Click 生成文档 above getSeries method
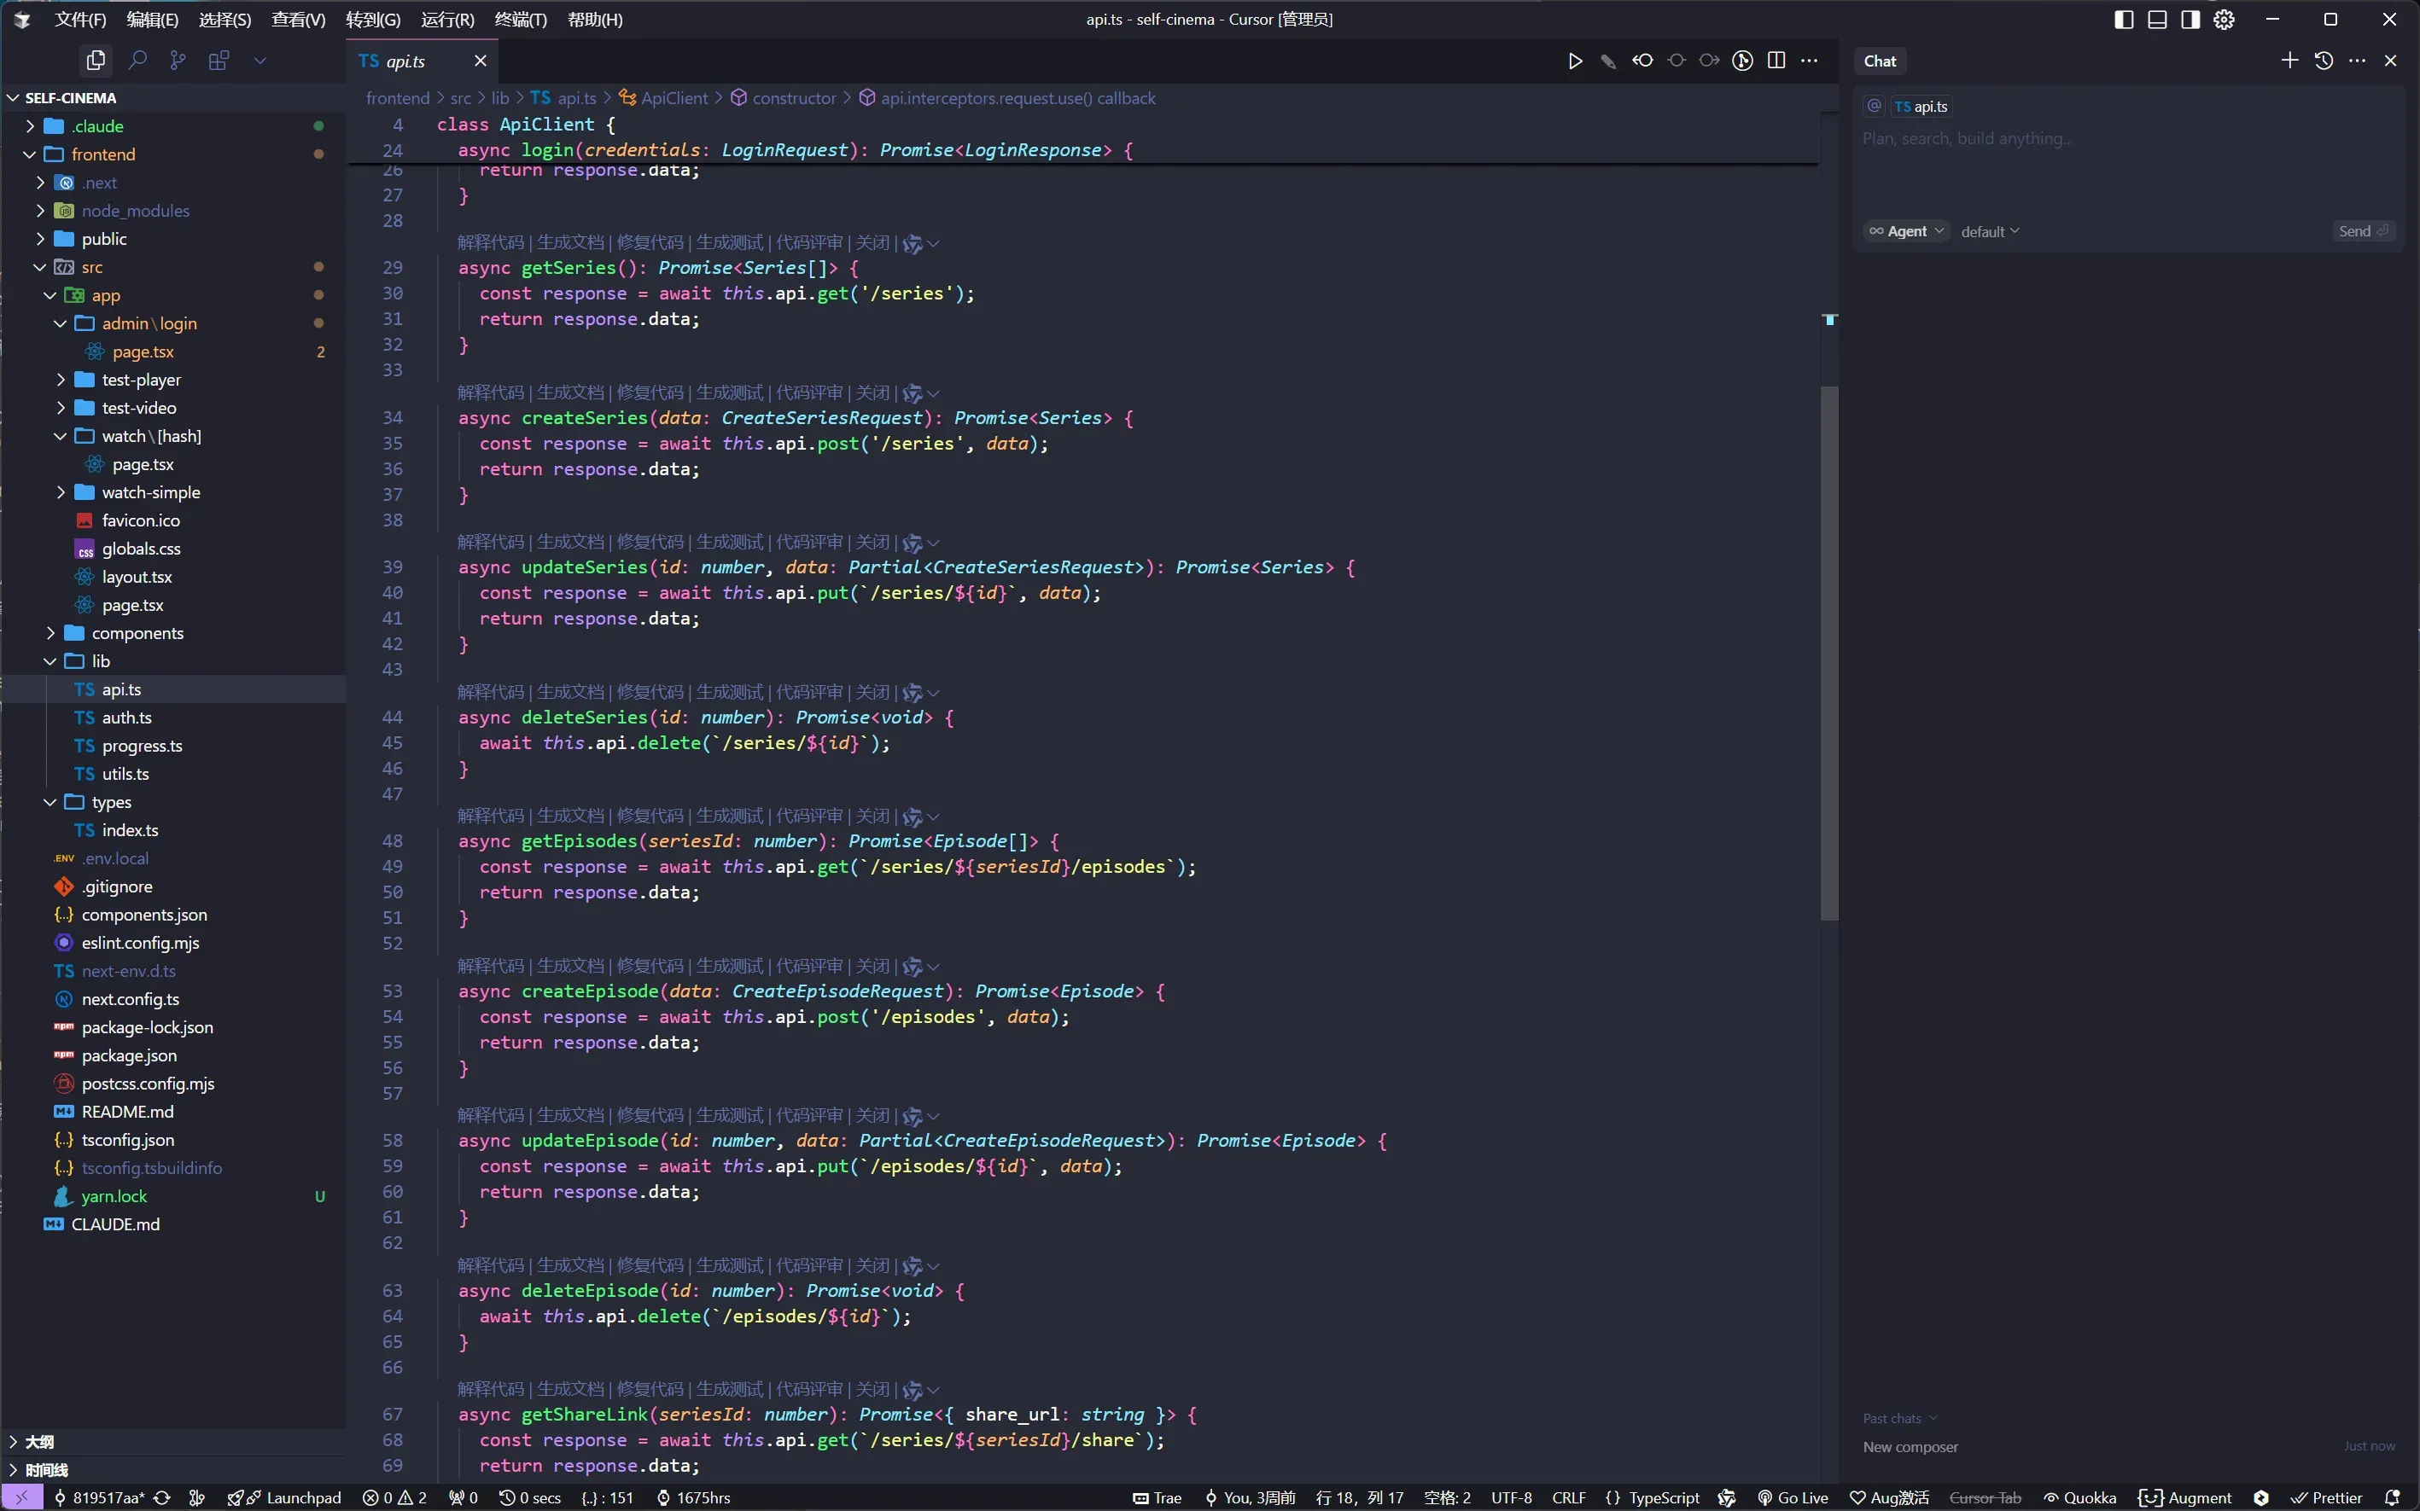This screenshot has width=2420, height=1511. 569,243
